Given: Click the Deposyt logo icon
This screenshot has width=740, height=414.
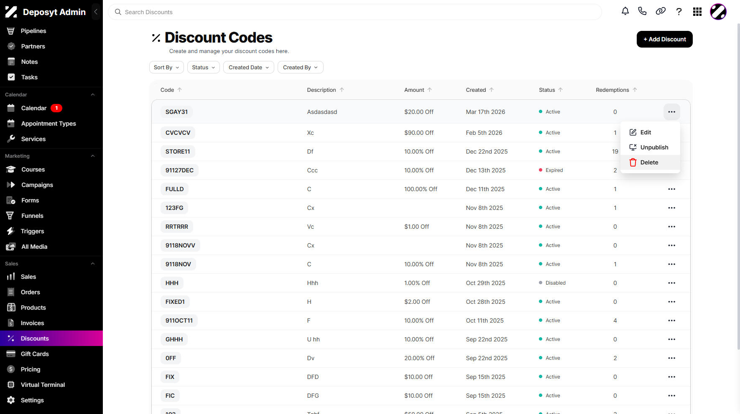Looking at the screenshot, I should point(11,12).
